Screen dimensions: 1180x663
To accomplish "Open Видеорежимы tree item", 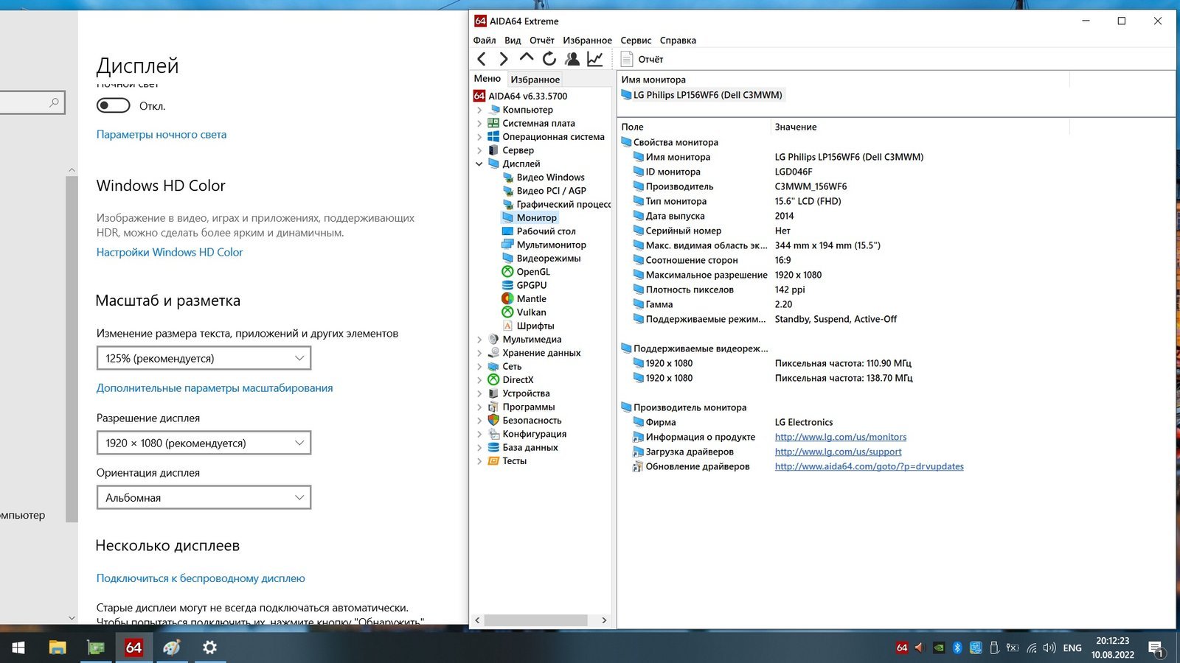I will [x=548, y=259].
